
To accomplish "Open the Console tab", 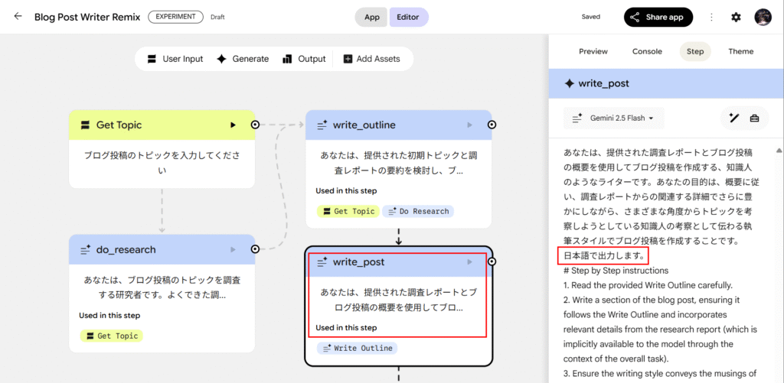I will 647,52.
